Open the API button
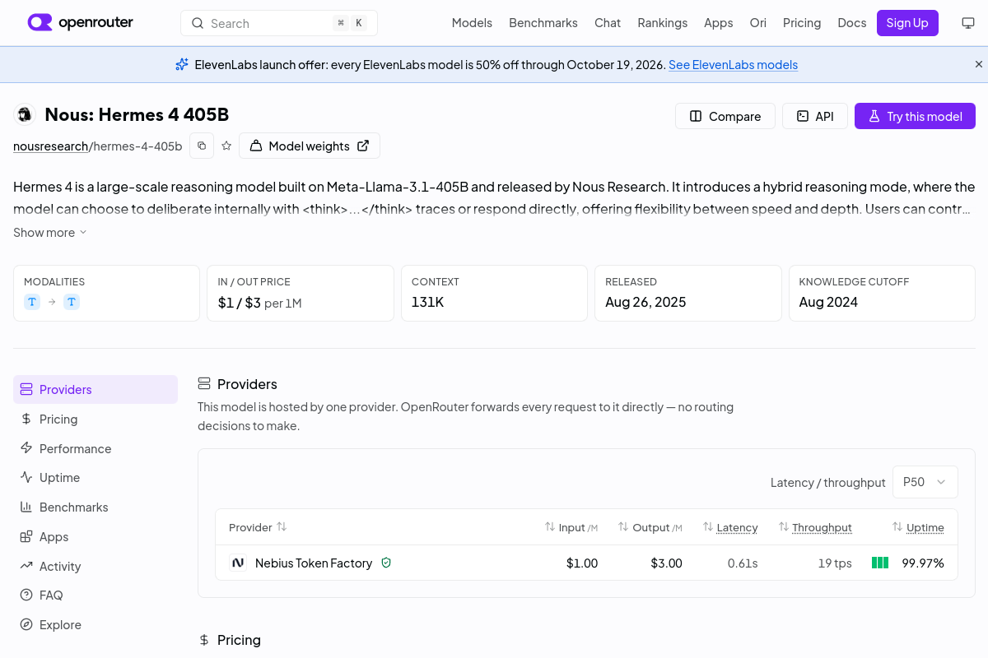 814,116
